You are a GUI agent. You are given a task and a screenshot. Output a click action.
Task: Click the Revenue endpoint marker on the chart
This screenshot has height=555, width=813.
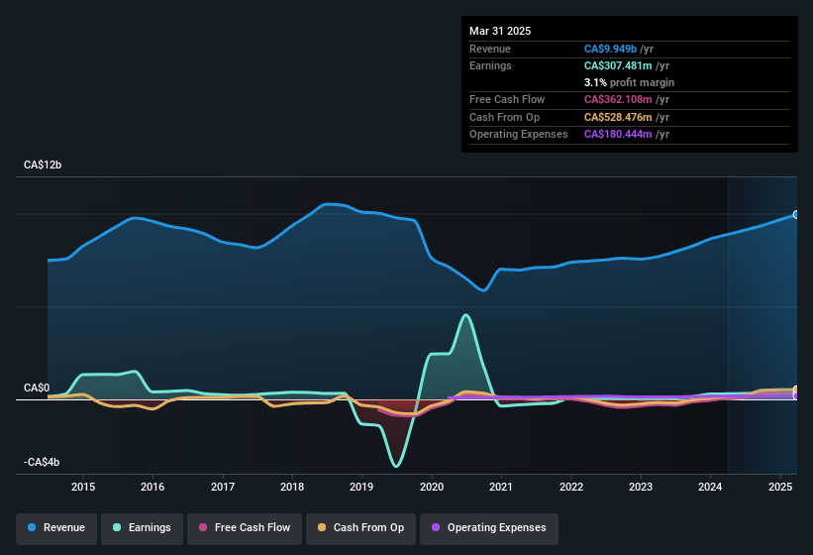pyautogui.click(x=796, y=215)
